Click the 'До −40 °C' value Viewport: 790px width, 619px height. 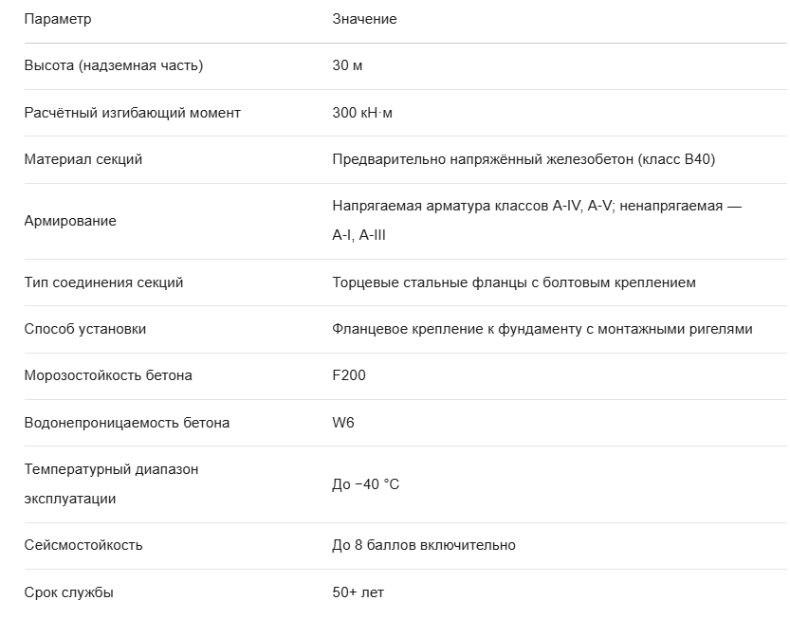click(366, 484)
